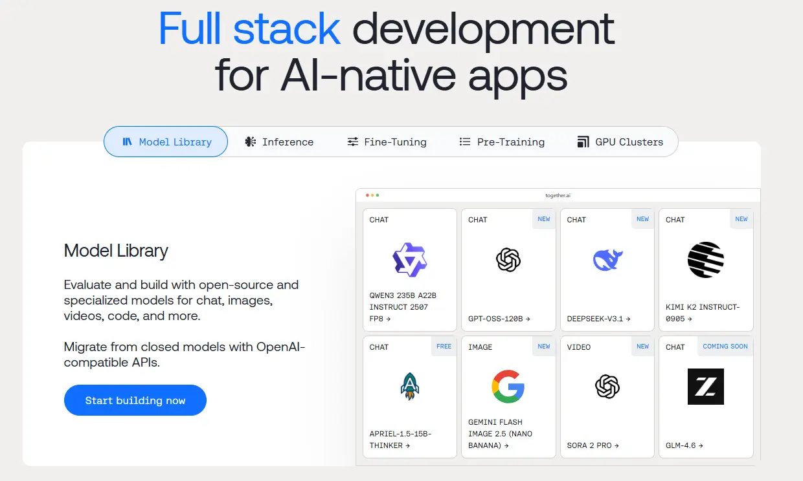This screenshot has width=803, height=481.
Task: Open the GPU Clusters tab
Action: [620, 142]
